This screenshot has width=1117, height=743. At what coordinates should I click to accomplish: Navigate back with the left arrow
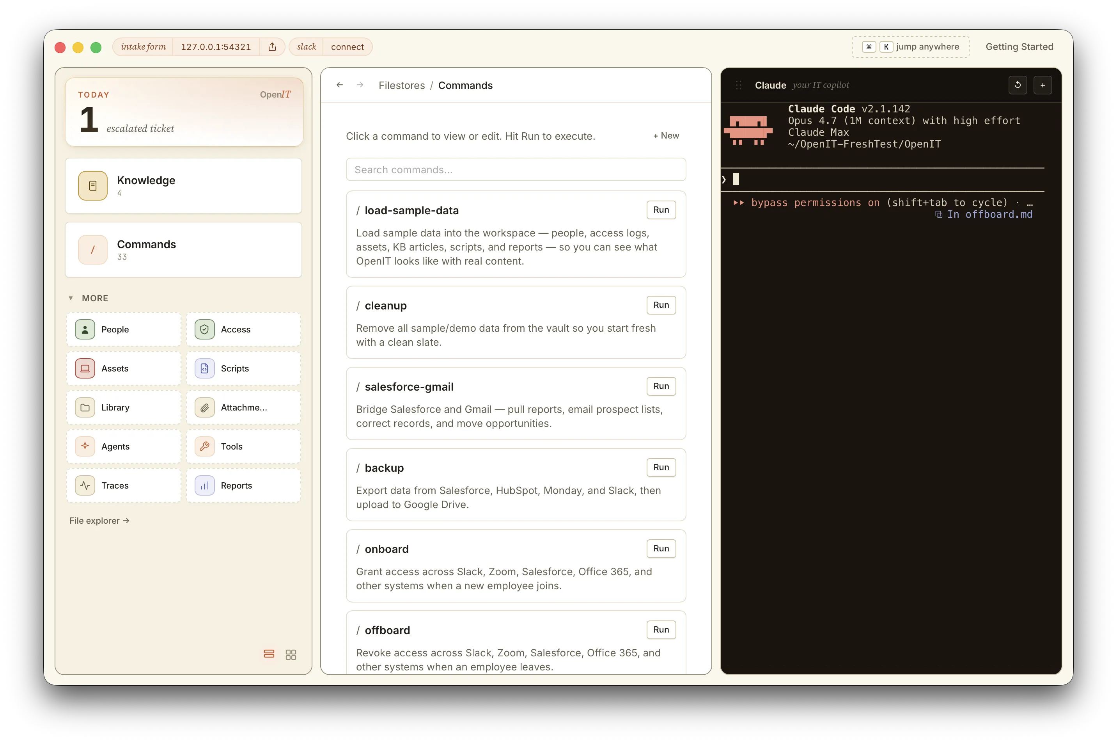[339, 85]
